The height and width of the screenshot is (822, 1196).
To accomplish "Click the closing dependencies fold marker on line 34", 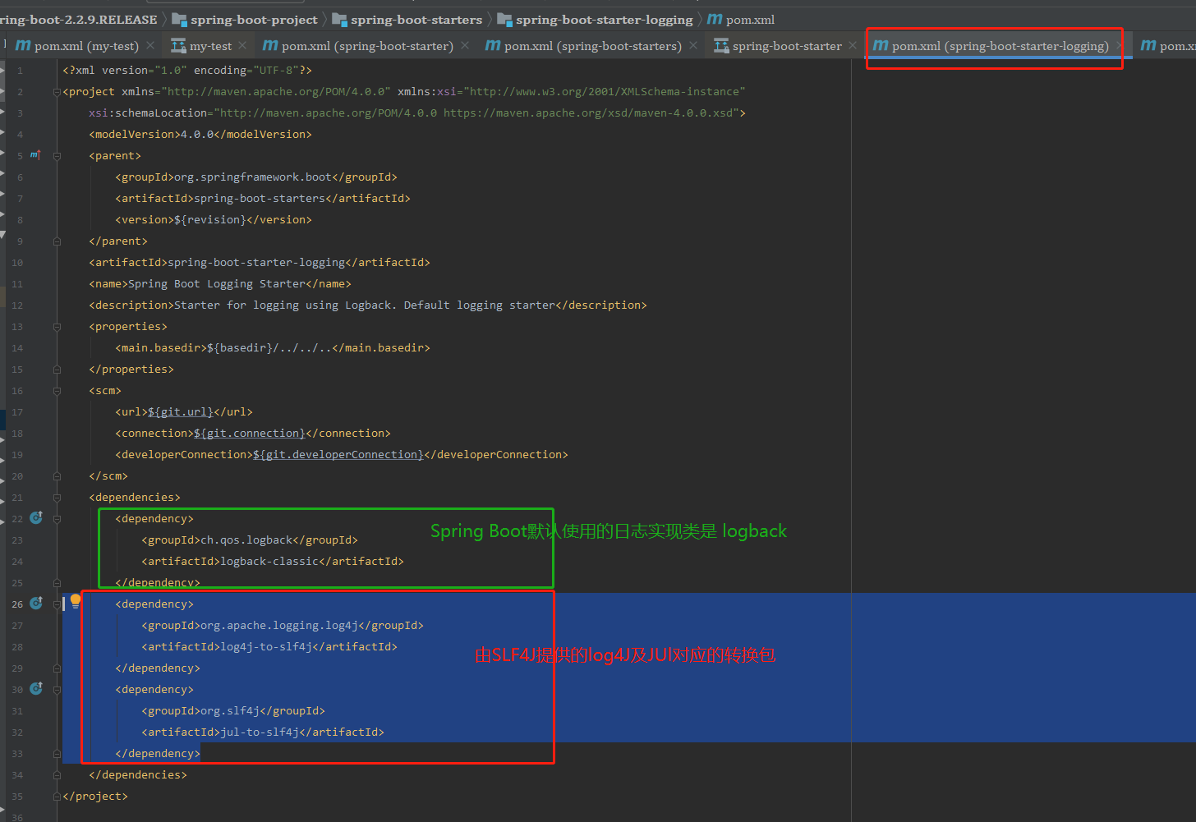I will [x=57, y=774].
